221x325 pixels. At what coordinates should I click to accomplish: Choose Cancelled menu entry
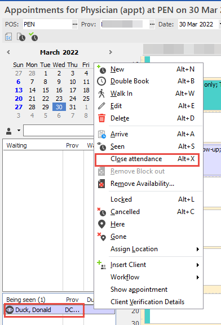tap(148, 212)
